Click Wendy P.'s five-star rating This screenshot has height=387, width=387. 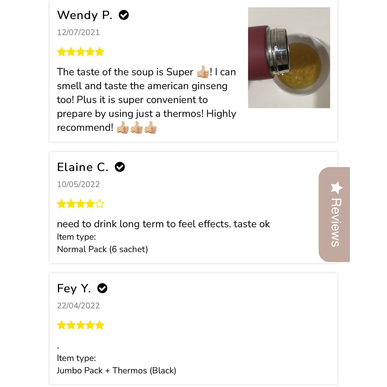tap(80, 52)
